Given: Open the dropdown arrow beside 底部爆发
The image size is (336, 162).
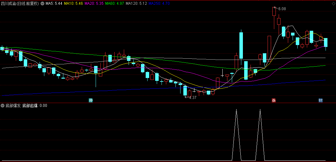Looking at the screenshot, I should click(x=3, y=105).
